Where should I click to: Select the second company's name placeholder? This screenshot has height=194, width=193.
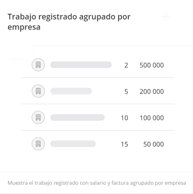pyautogui.click(x=71, y=91)
